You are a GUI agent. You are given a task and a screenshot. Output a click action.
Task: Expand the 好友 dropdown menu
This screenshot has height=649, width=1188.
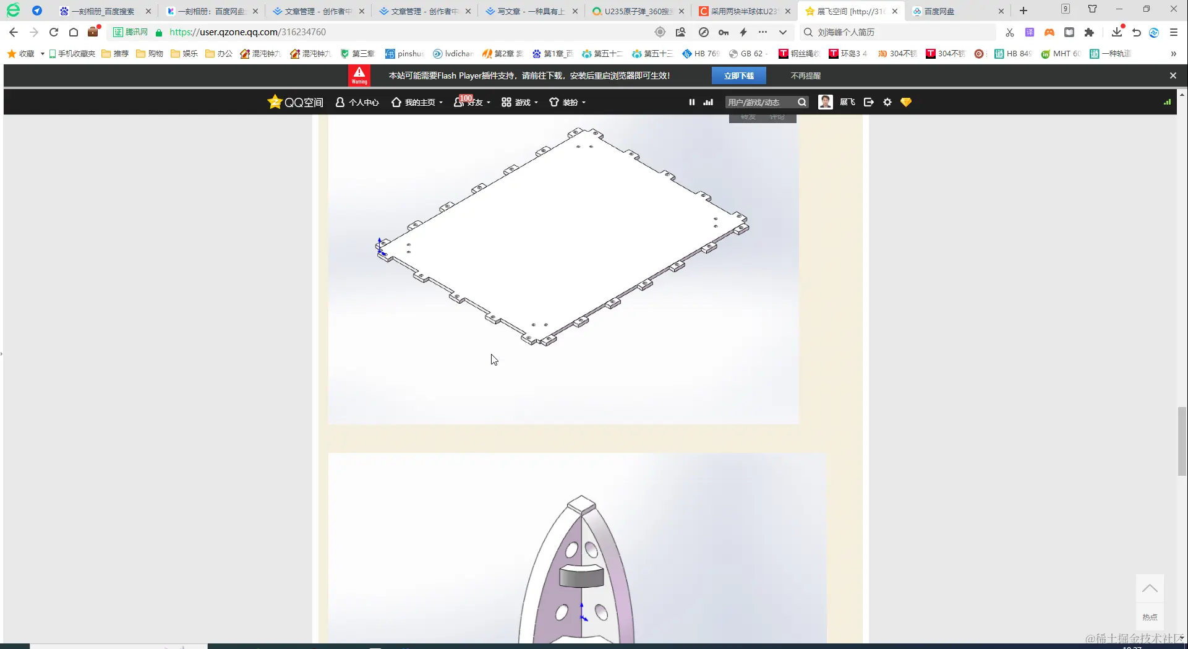(488, 102)
